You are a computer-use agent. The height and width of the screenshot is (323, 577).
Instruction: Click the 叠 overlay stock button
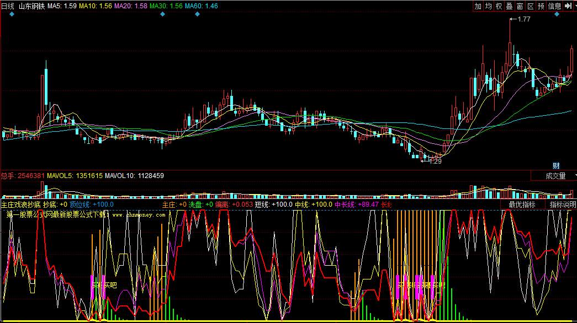click(509, 6)
